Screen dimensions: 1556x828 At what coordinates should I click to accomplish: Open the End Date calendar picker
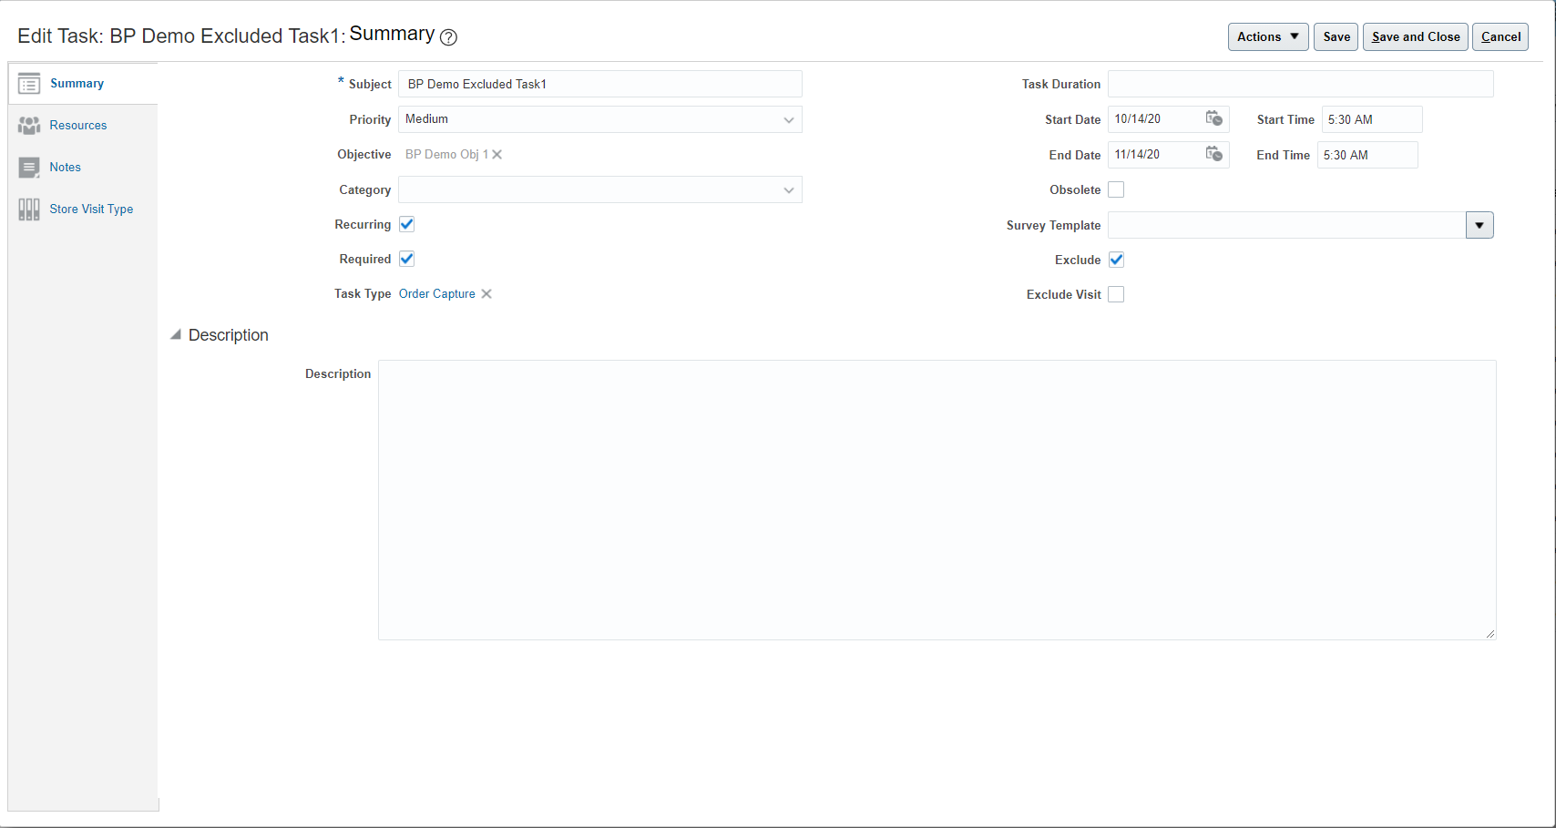pos(1213,154)
